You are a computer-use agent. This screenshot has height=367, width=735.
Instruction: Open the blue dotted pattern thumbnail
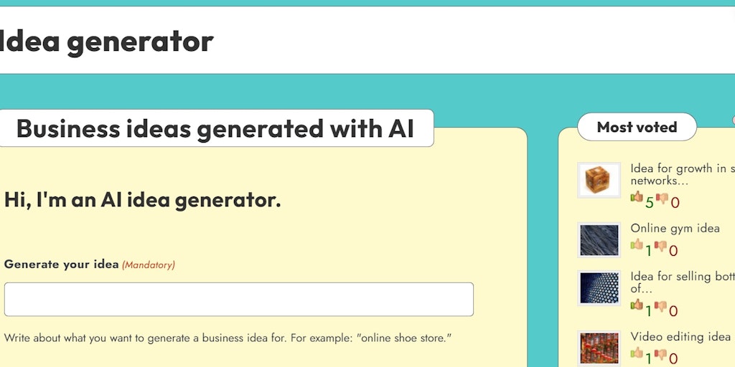(x=599, y=288)
